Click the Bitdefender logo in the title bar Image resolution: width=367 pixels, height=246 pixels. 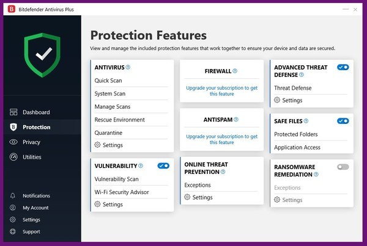pyautogui.click(x=11, y=9)
